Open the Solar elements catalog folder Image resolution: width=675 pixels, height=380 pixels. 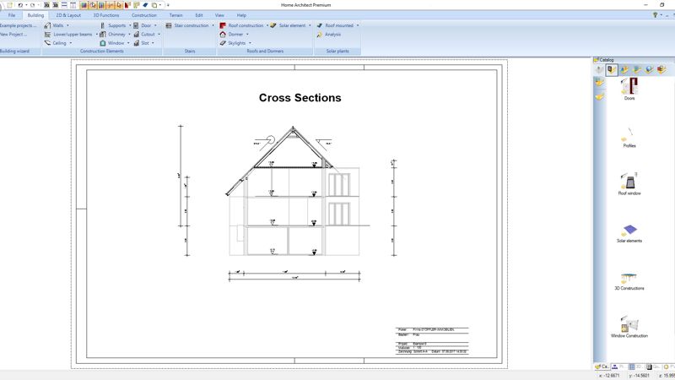pos(629,233)
